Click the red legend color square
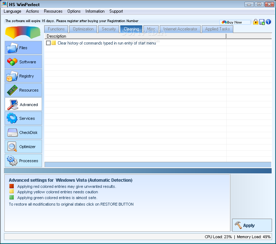 pyautogui.click(x=12, y=186)
